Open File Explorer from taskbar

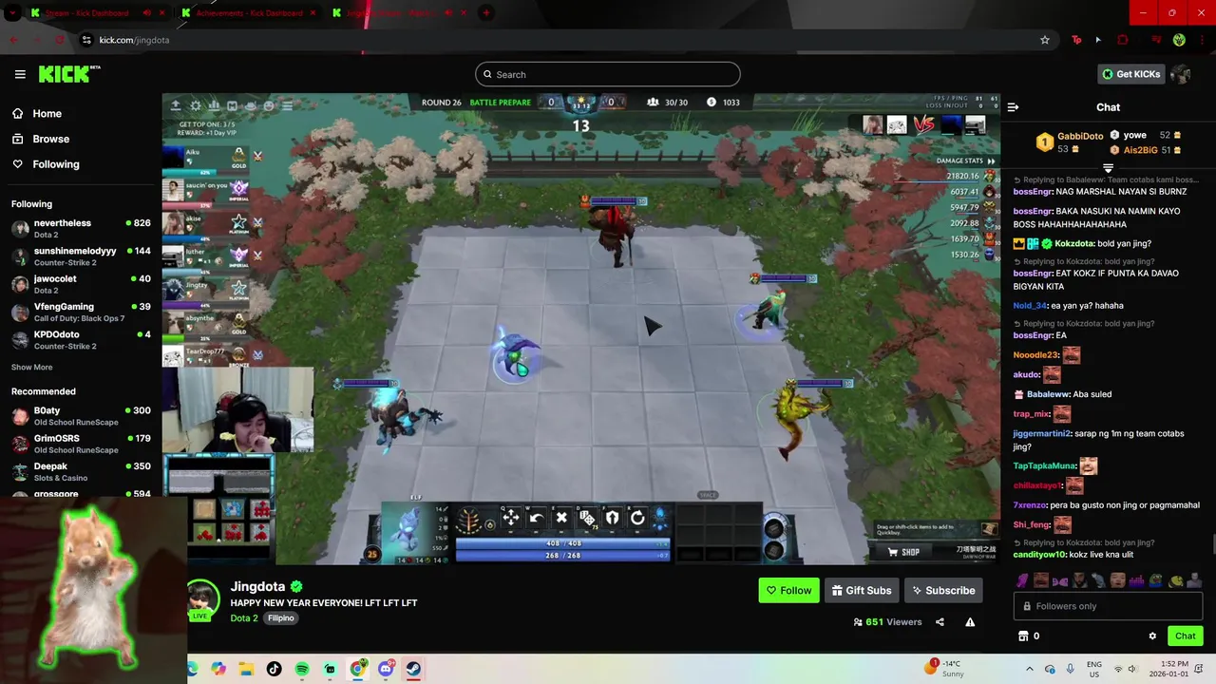click(246, 669)
